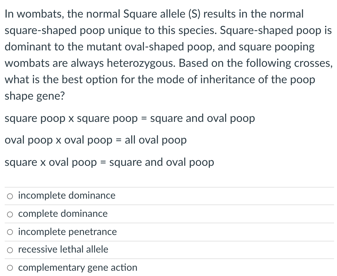Click the incomplete dominance answer label
This screenshot has height=276, width=337.
[66, 195]
